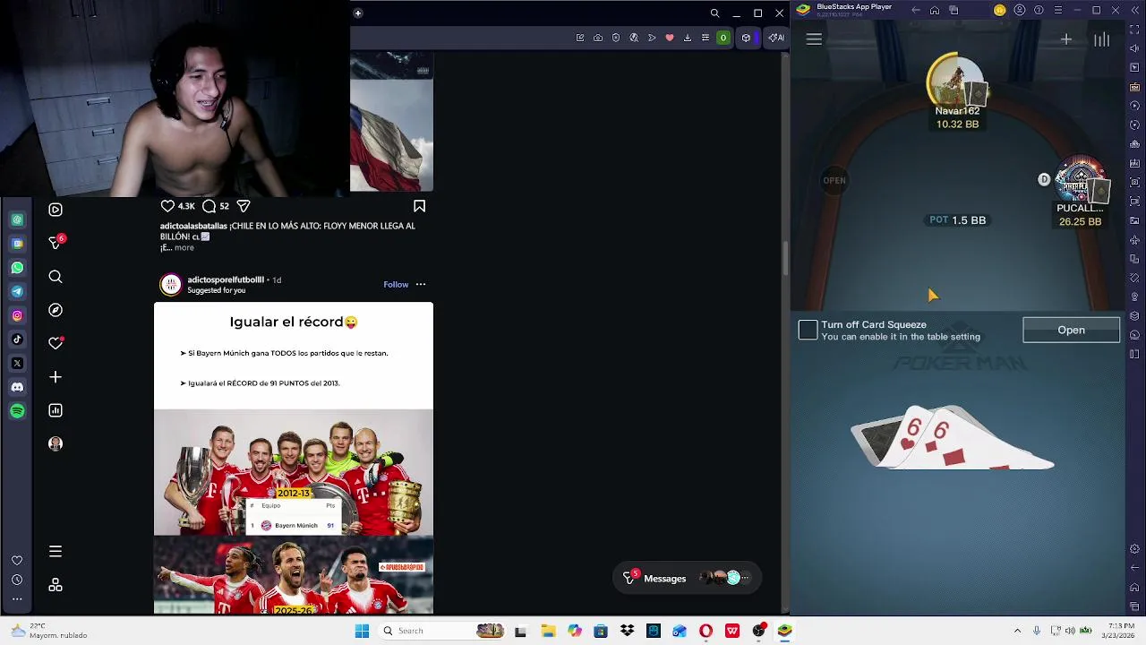Screen dimensions: 1146x645
Task: Share the adictoalasbatallas post
Action: [244, 206]
